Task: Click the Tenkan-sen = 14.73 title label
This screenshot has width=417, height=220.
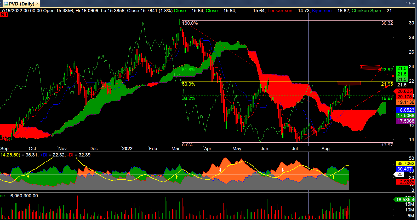Action: pos(289,11)
